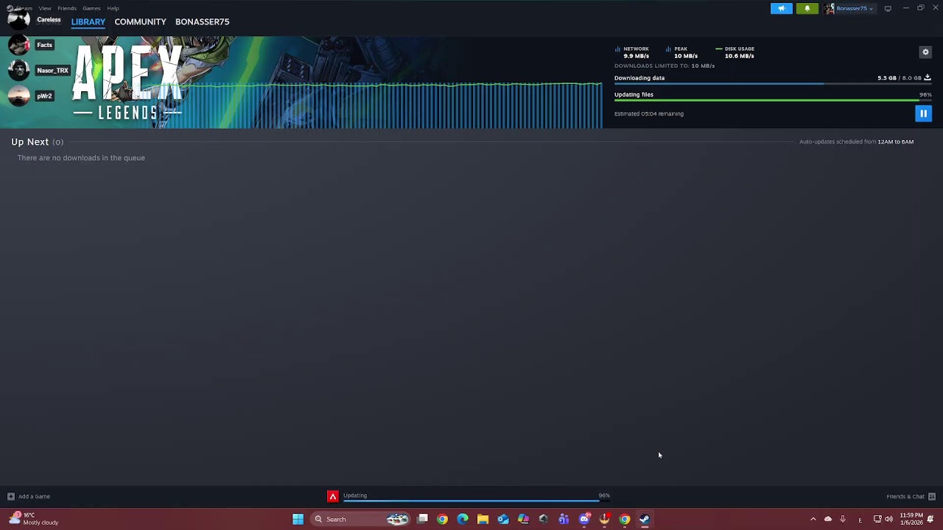943x530 pixels.
Task: Click the NETWORK speed bars icon
Action: (617, 49)
